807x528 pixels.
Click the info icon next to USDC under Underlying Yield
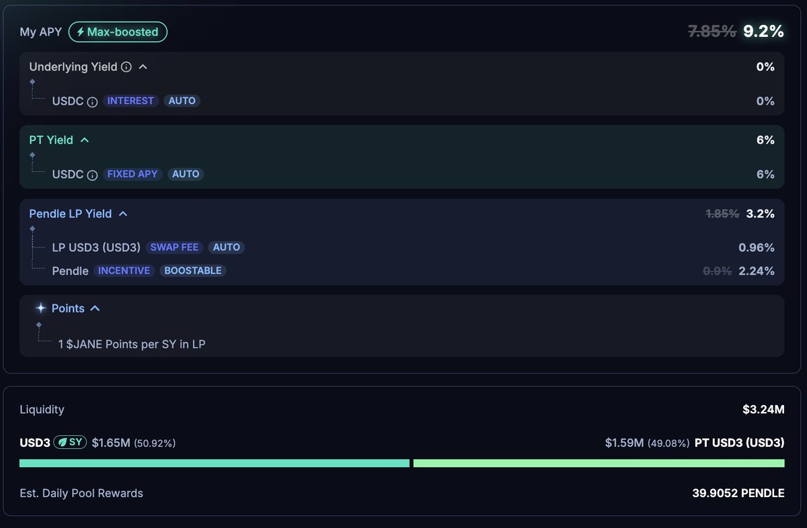[x=93, y=101]
